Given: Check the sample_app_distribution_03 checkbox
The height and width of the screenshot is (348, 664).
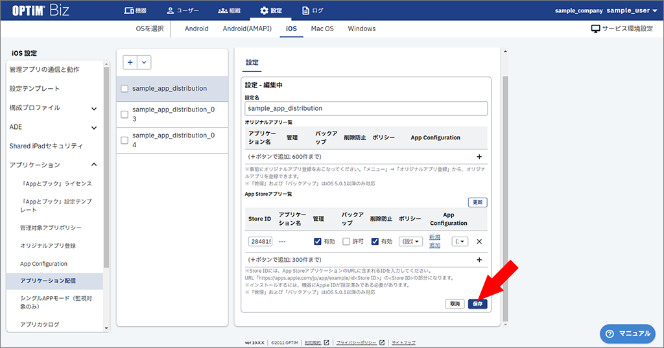Looking at the screenshot, I should tap(124, 114).
